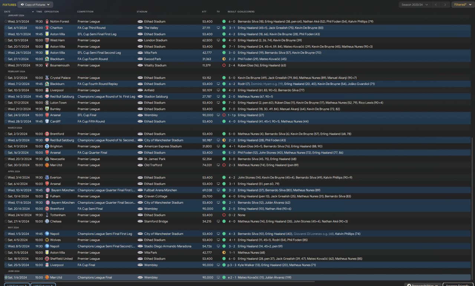
Task: Open the Copy of Fixtures view dropdown
Action: point(35,5)
